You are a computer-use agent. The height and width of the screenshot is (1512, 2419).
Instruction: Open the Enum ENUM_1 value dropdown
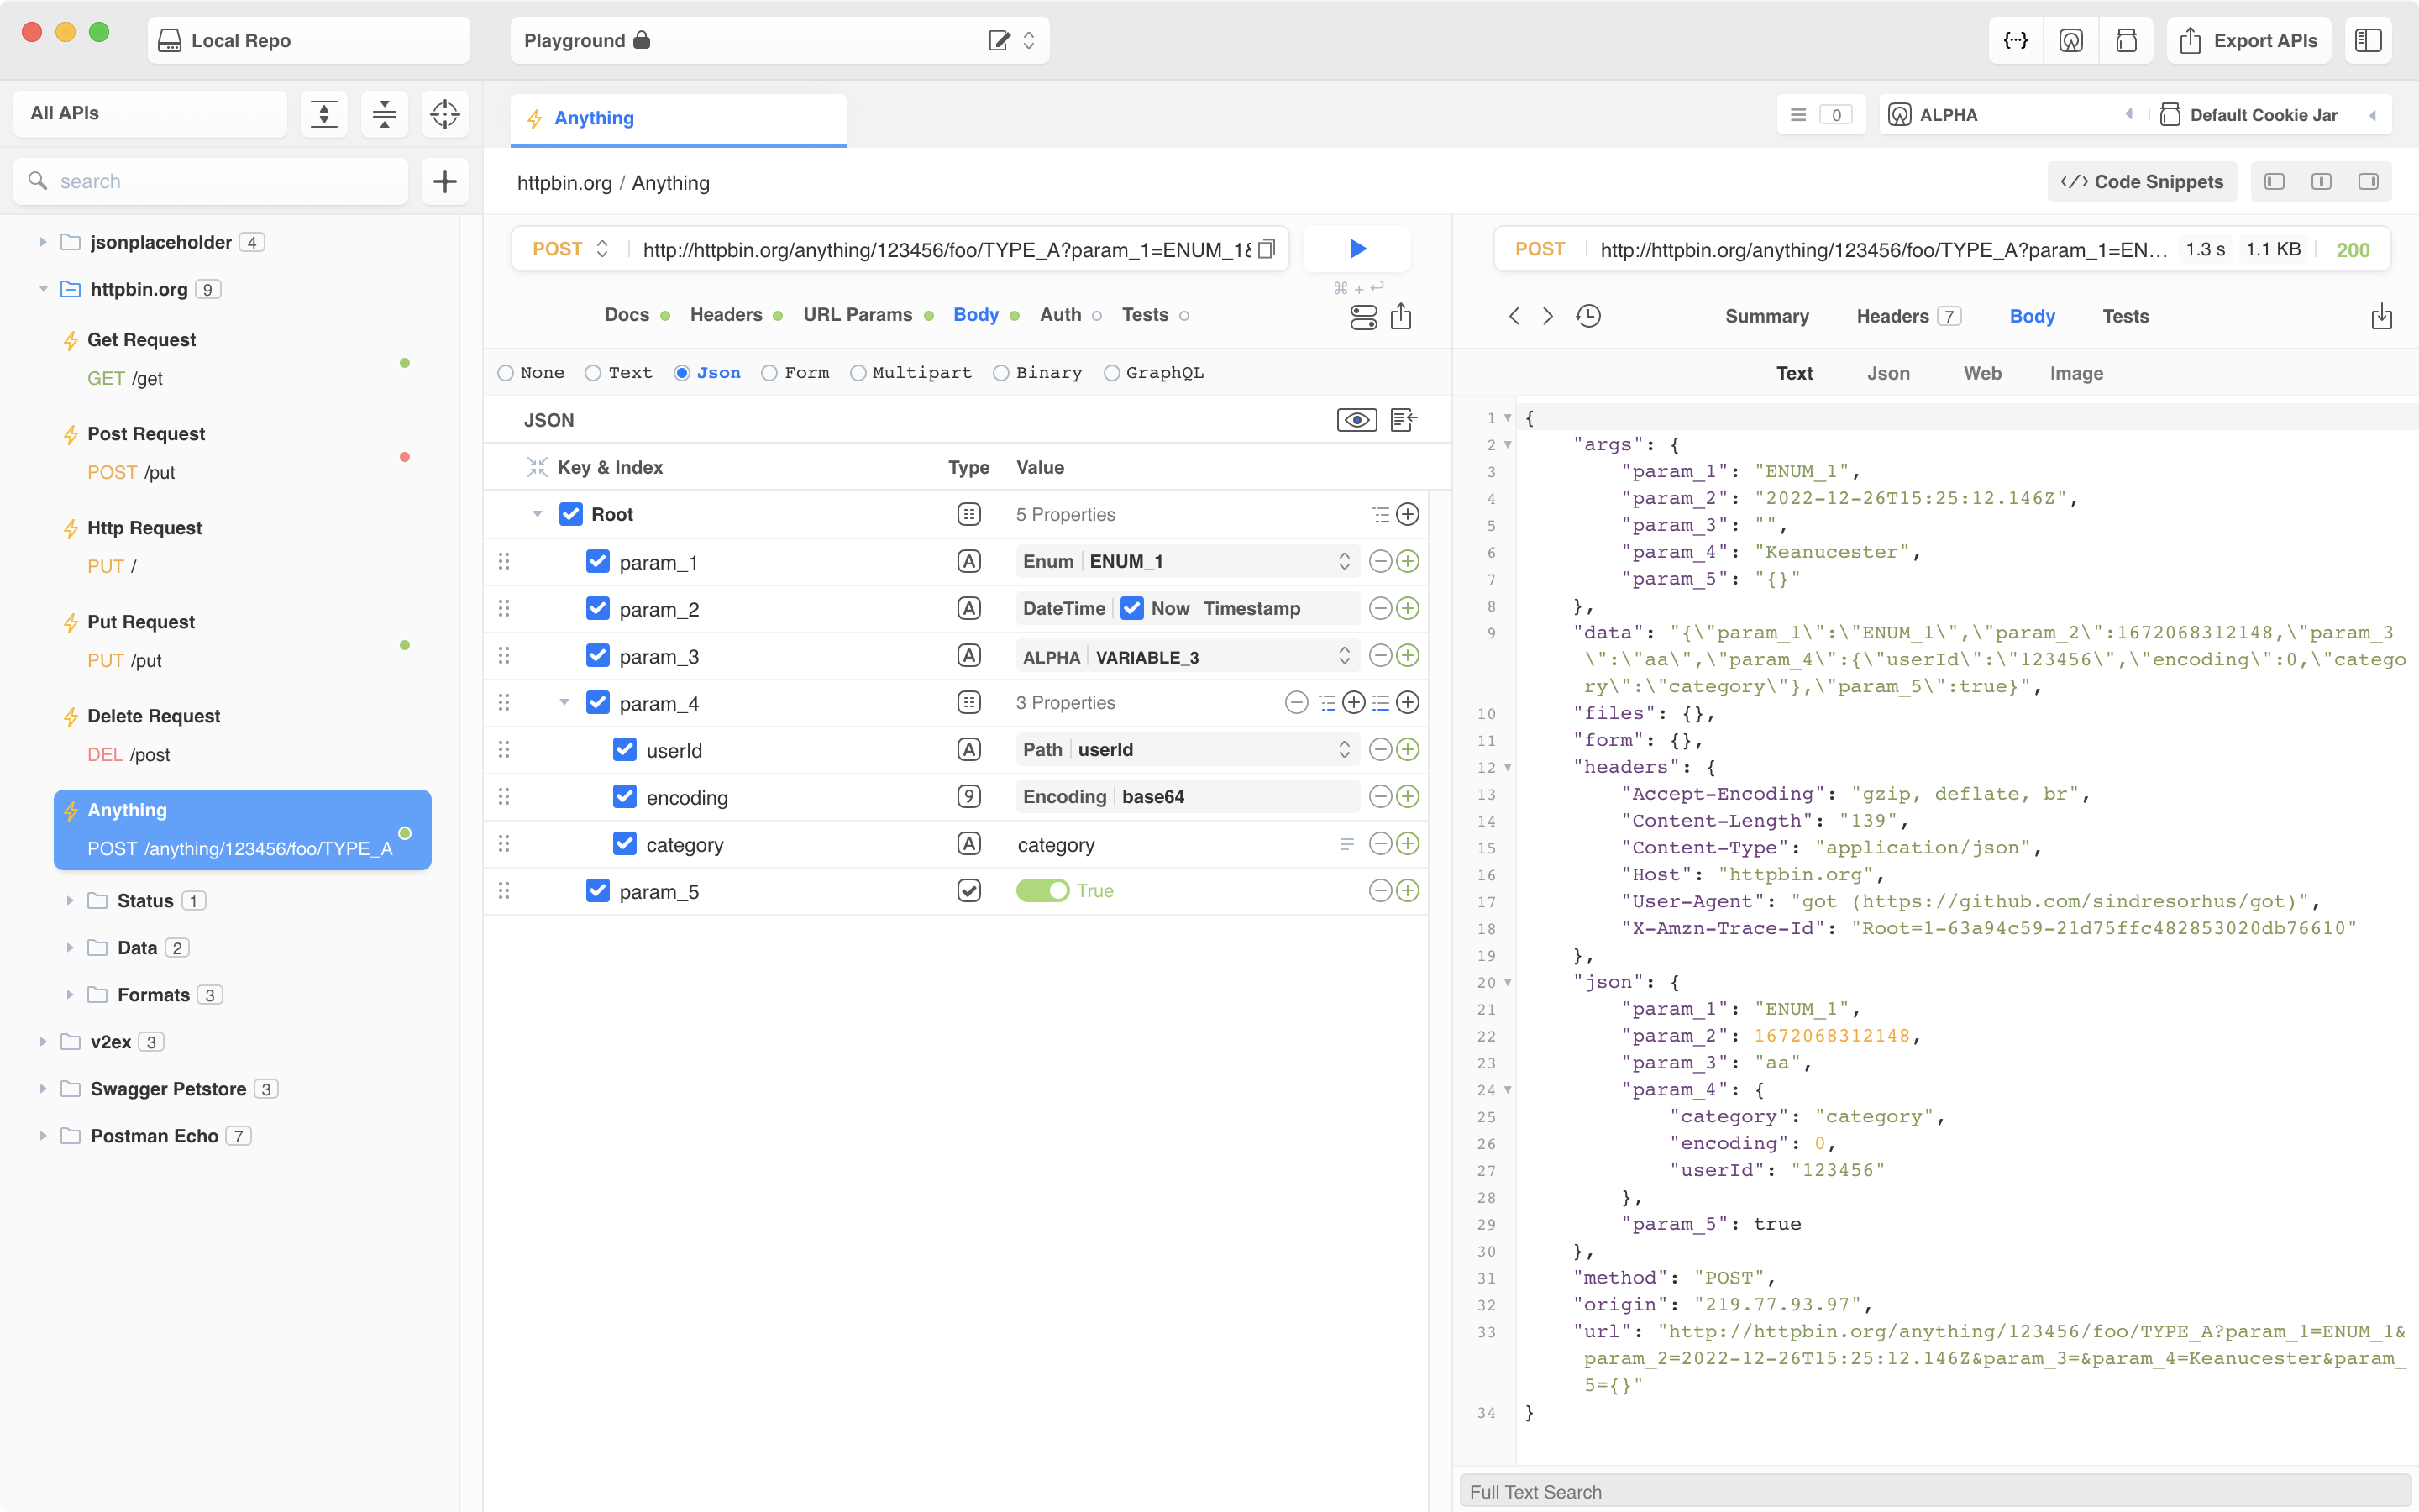click(x=1188, y=561)
